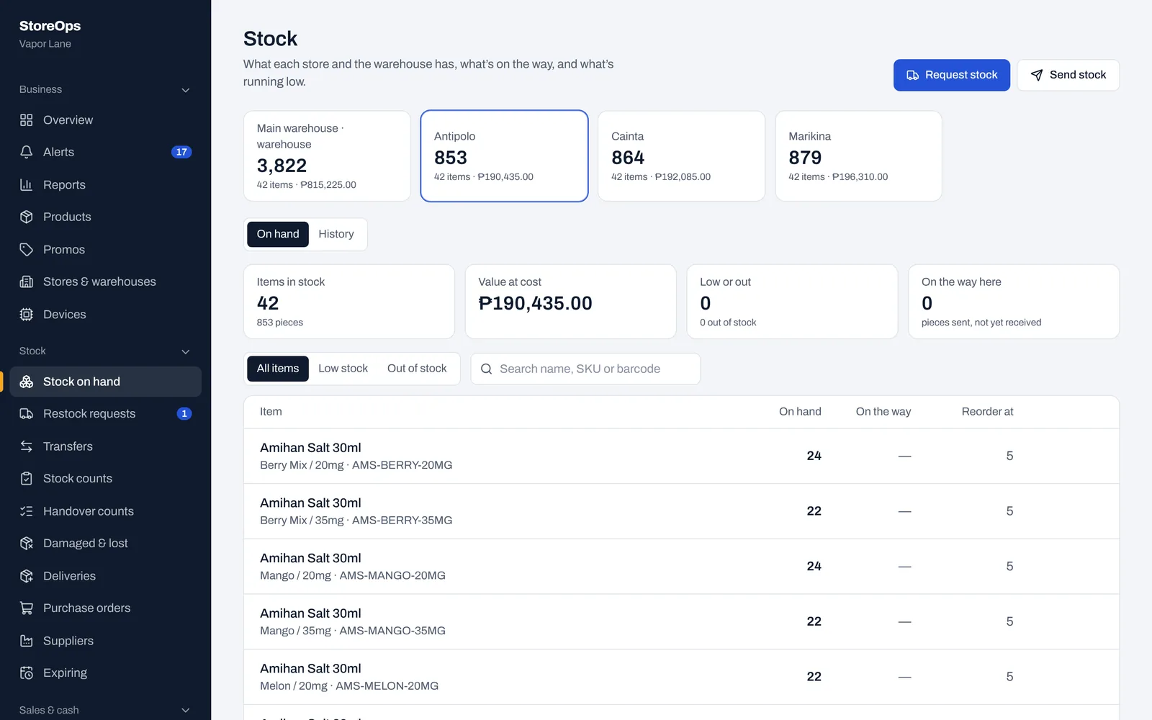1152x720 pixels.
Task: Collapse the Stock sidebar section
Action: (x=185, y=351)
